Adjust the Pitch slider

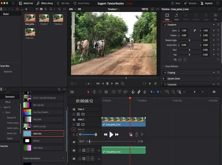(190, 50)
